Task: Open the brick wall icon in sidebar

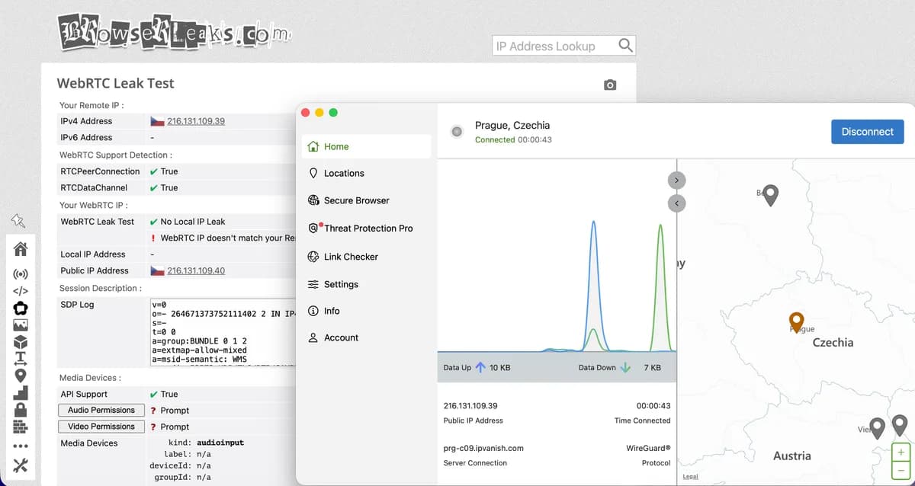Action: tap(21, 427)
